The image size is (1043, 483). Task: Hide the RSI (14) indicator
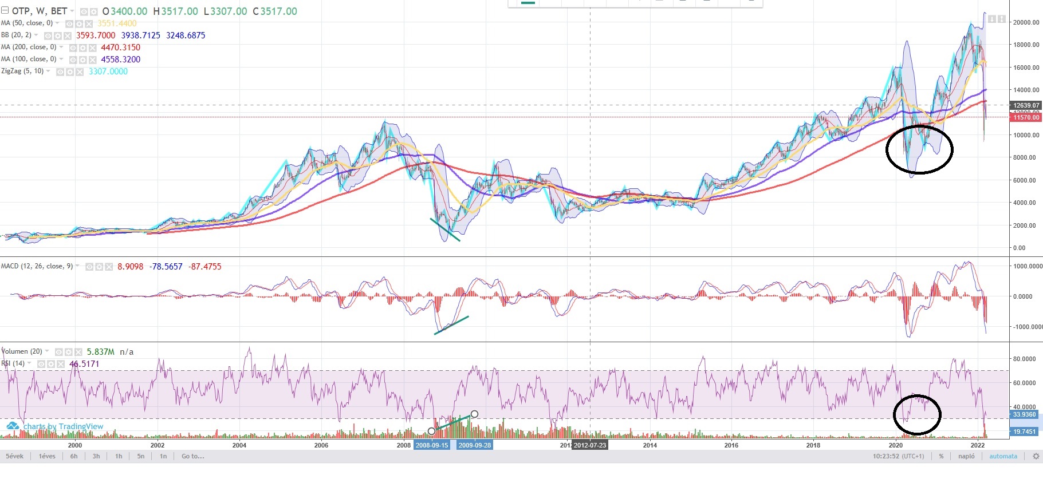click(x=41, y=364)
